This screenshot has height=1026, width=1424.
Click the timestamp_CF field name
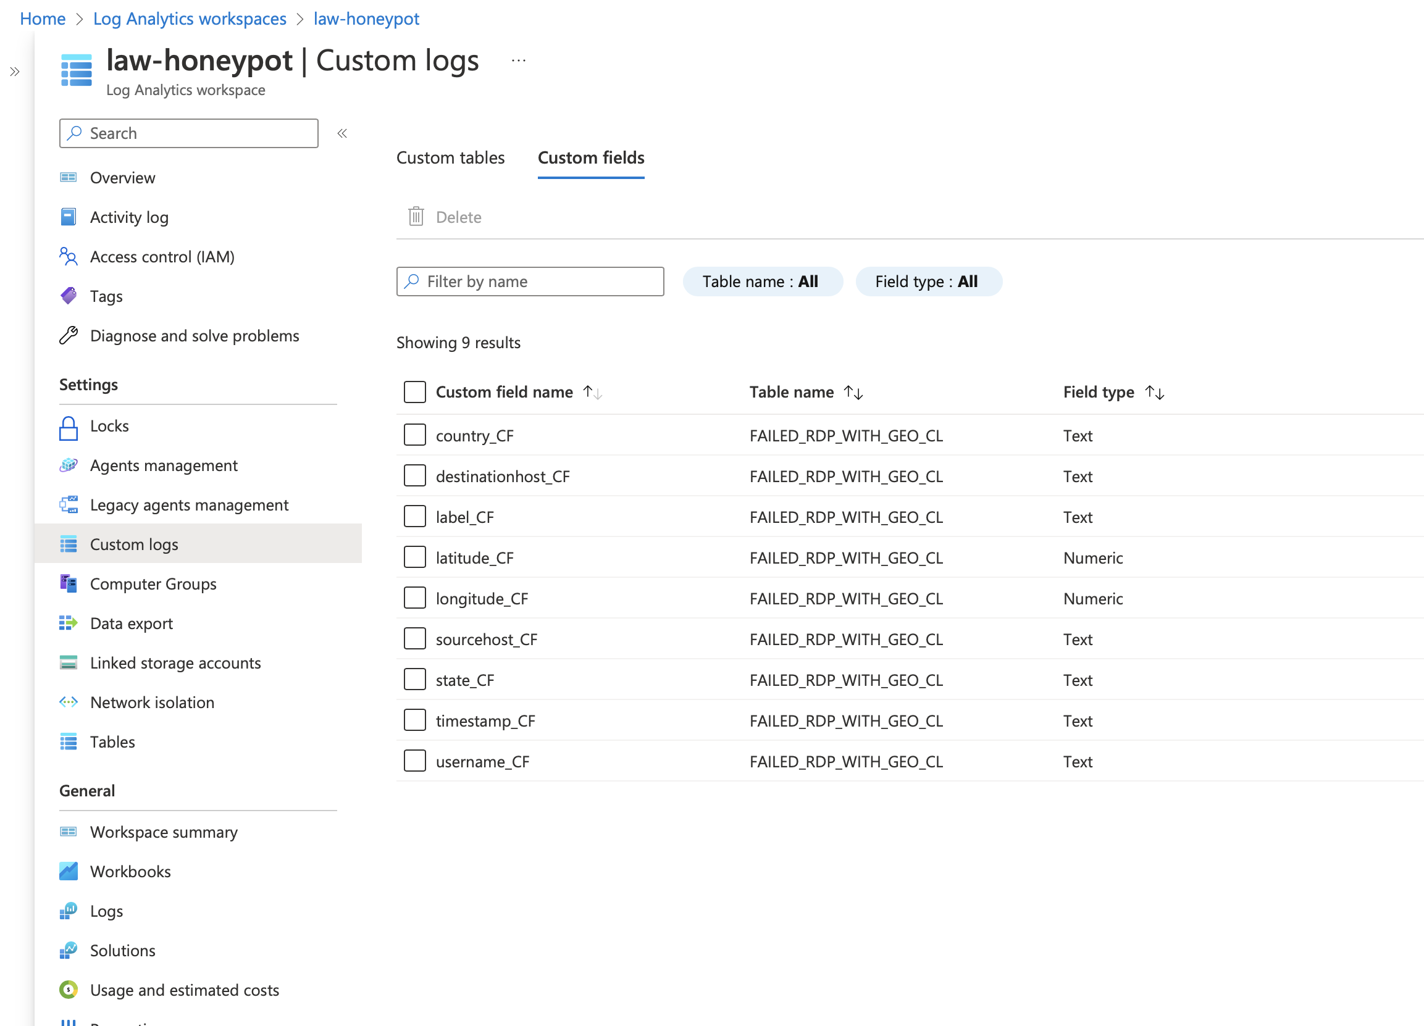(485, 721)
